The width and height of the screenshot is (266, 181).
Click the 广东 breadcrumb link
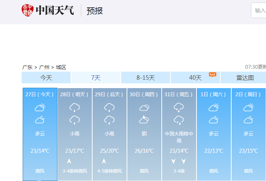tap(27, 67)
